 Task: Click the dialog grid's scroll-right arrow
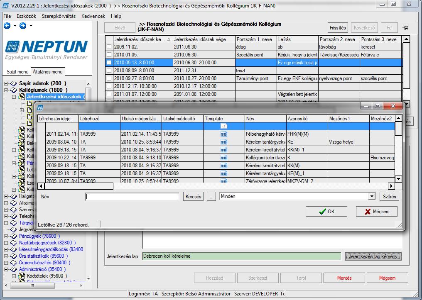(x=391, y=186)
